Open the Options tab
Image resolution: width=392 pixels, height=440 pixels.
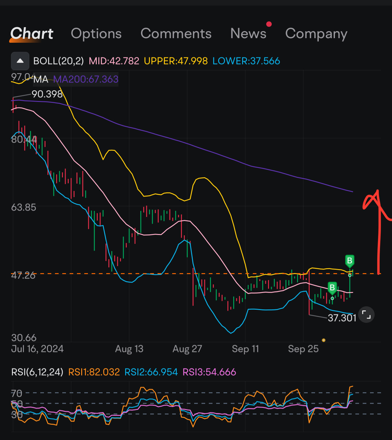[x=96, y=34]
